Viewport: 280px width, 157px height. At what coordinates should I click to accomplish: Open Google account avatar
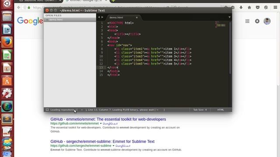coord(267,21)
